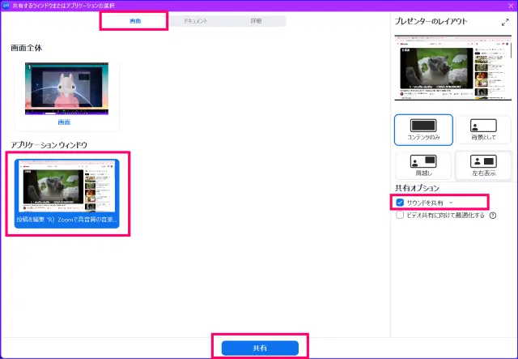Select the コンテンツのみ layout option

coord(423,130)
